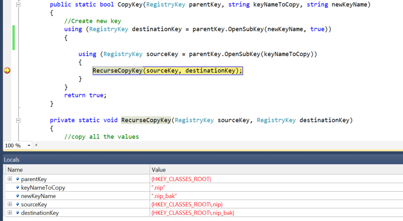Image resolution: width=403 pixels, height=221 pixels.
Task: Click the keyNameToCopy variable icon
Action: [18, 187]
